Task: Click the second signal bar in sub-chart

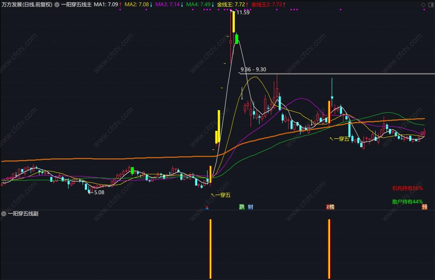Action: (x=329, y=249)
